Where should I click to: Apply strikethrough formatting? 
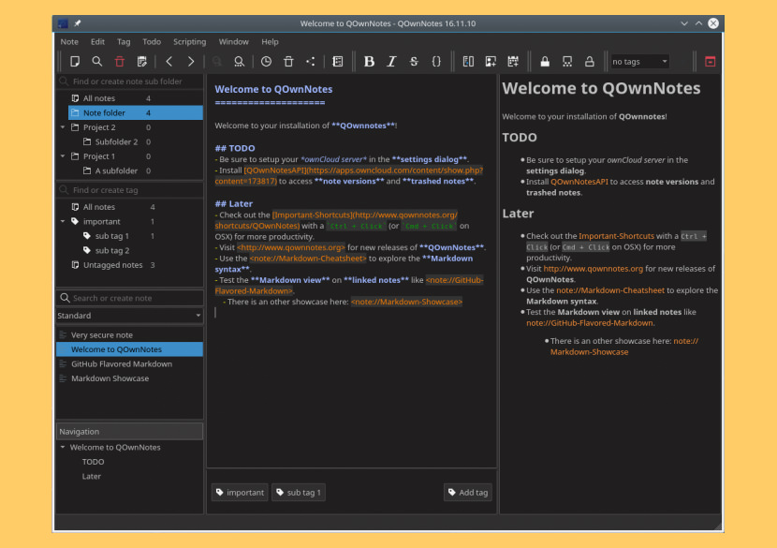(x=414, y=61)
